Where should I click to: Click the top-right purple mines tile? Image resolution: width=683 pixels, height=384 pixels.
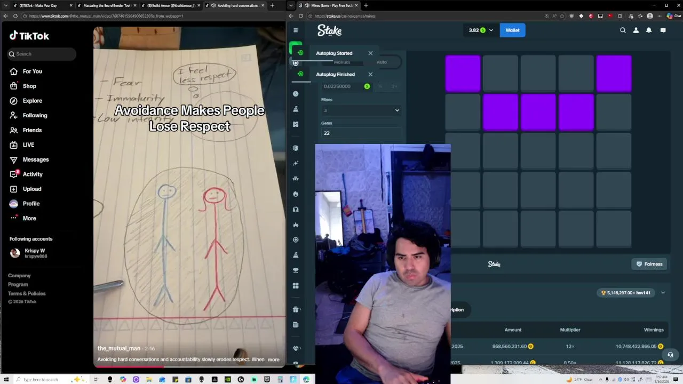614,74
